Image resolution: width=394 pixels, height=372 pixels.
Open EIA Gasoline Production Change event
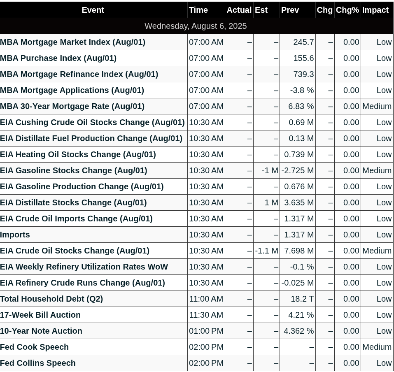82,187
